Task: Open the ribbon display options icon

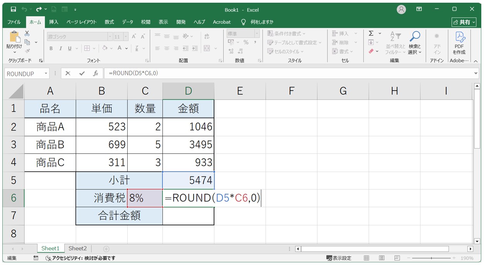Action: [419, 9]
